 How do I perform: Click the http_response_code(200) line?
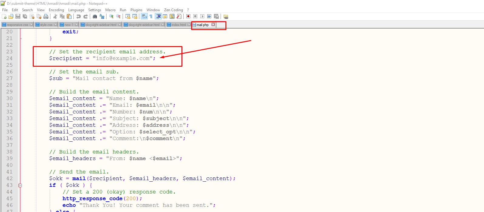pos(102,198)
